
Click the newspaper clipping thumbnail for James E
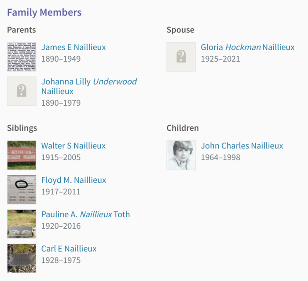coord(22,57)
